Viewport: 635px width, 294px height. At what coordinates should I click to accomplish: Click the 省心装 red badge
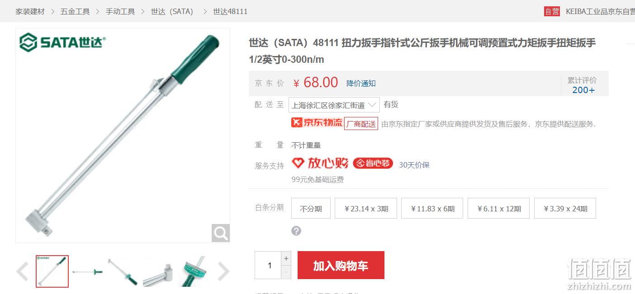(373, 163)
